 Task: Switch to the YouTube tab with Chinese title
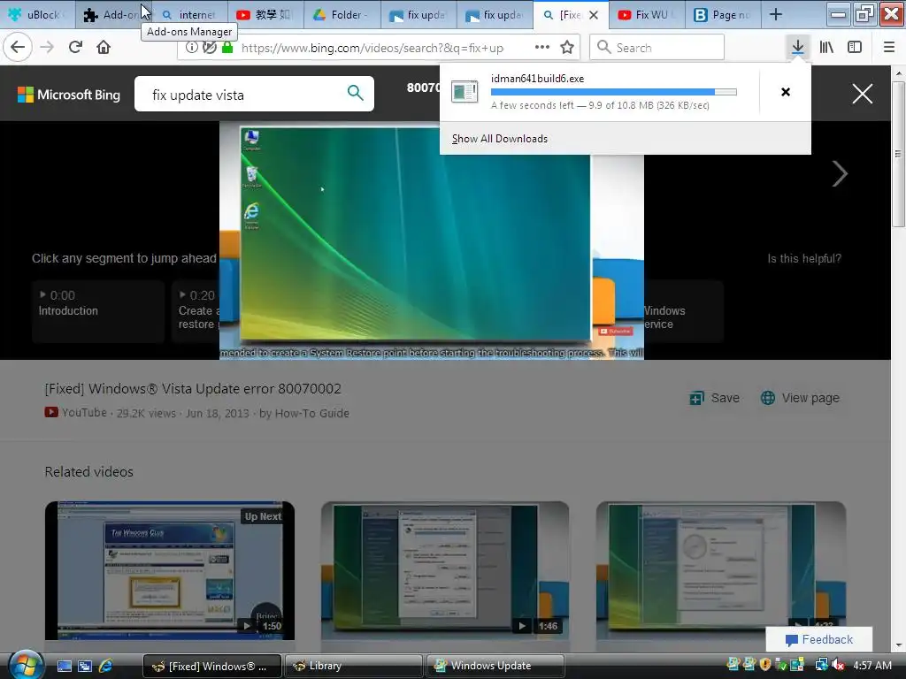[x=265, y=14]
